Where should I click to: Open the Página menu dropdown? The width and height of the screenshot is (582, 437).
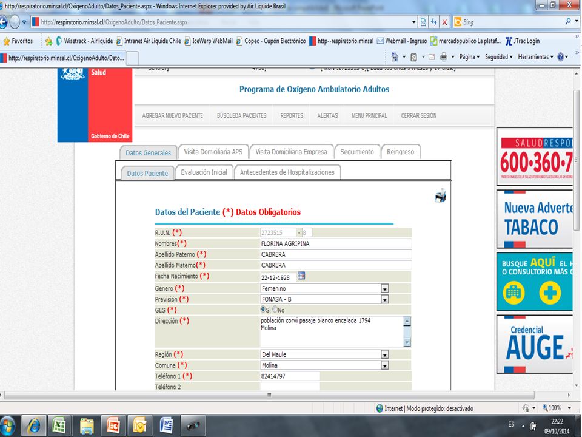click(469, 57)
